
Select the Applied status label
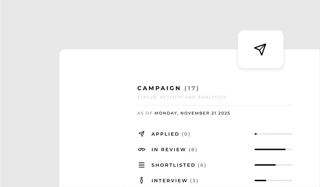(165, 134)
